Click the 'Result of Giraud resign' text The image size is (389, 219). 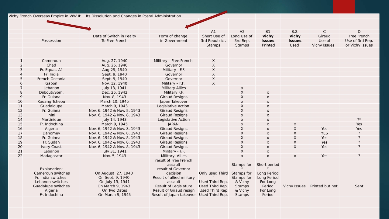[174, 190]
